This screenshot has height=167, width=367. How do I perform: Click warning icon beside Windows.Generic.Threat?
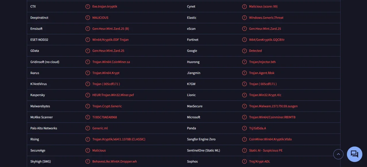(x=244, y=18)
